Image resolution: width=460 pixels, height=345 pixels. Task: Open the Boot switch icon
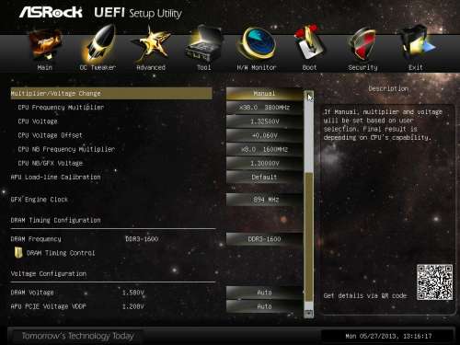click(309, 43)
